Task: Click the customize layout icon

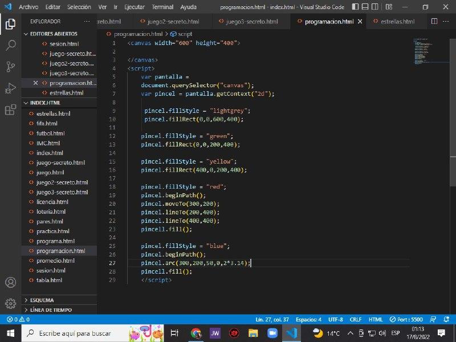Action: [389, 7]
